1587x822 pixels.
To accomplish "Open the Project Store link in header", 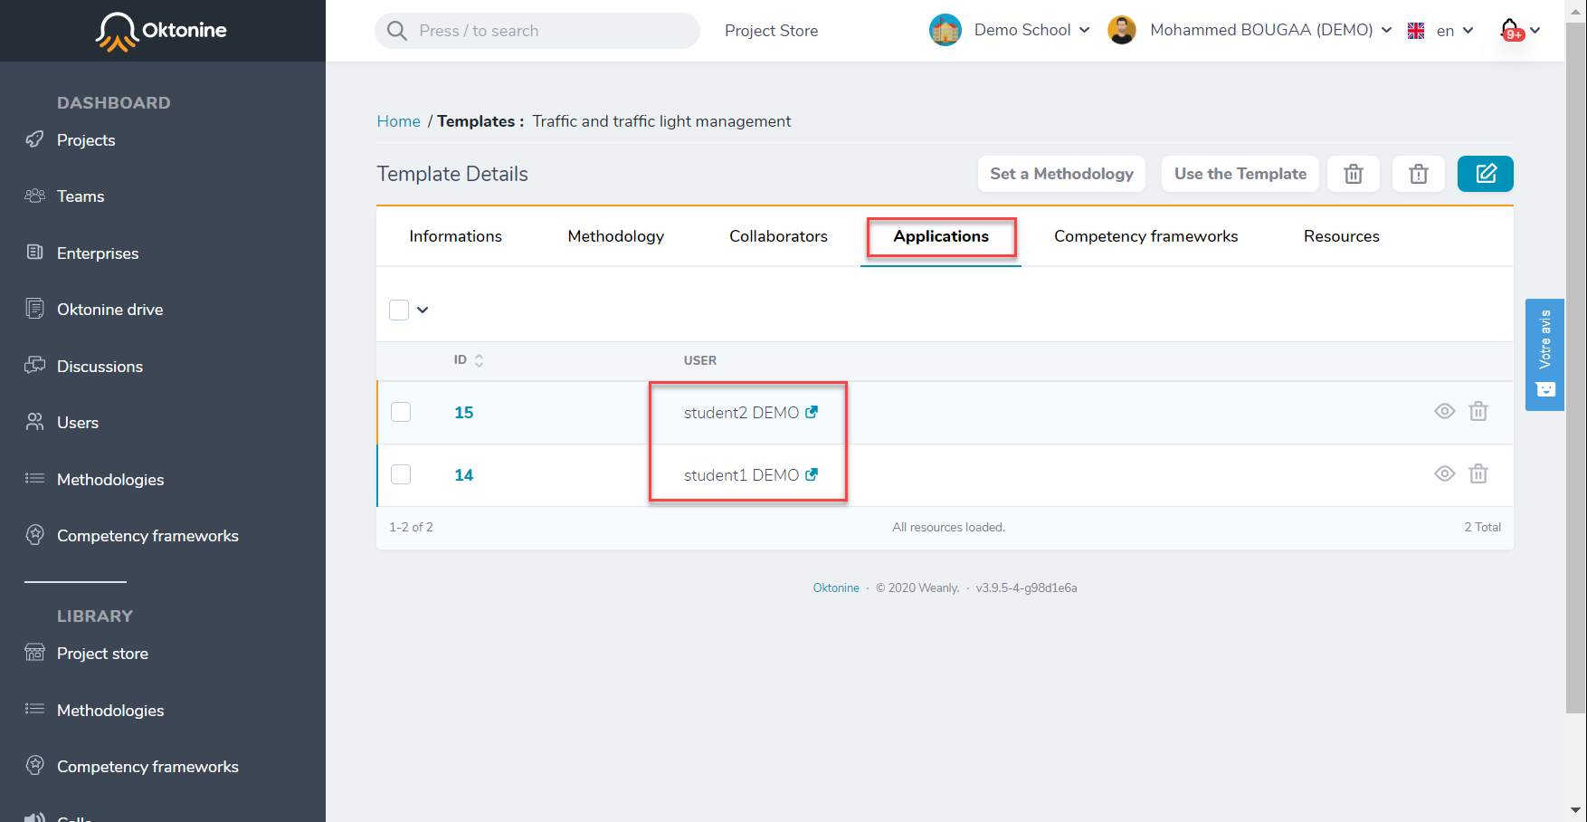I will pyautogui.click(x=771, y=31).
